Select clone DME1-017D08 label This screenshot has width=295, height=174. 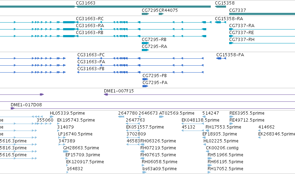click(26, 105)
